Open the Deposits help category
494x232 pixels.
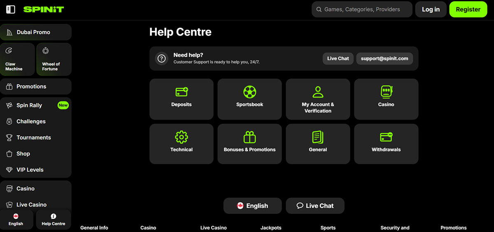(x=181, y=99)
